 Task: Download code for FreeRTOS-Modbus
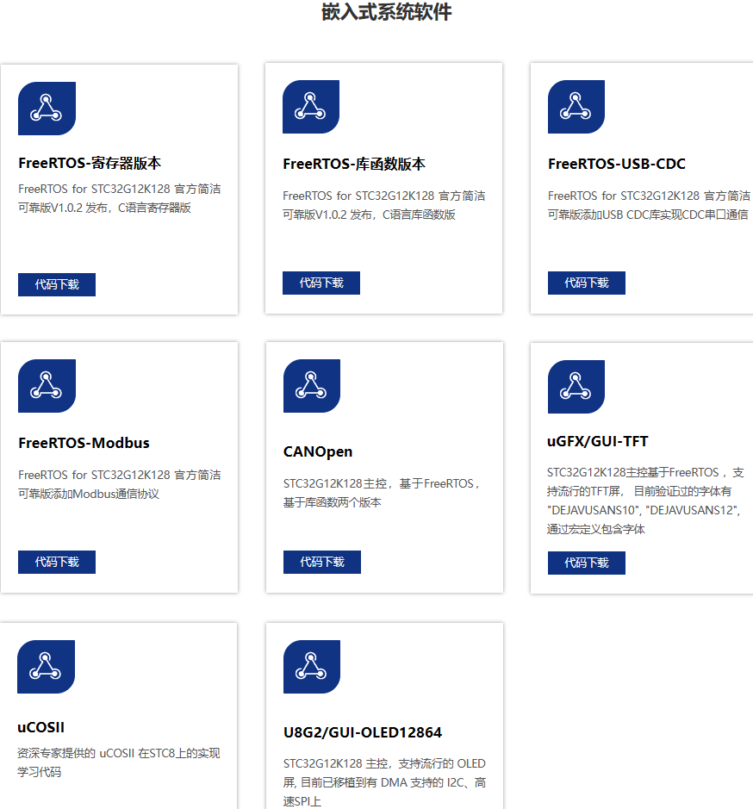point(57,562)
